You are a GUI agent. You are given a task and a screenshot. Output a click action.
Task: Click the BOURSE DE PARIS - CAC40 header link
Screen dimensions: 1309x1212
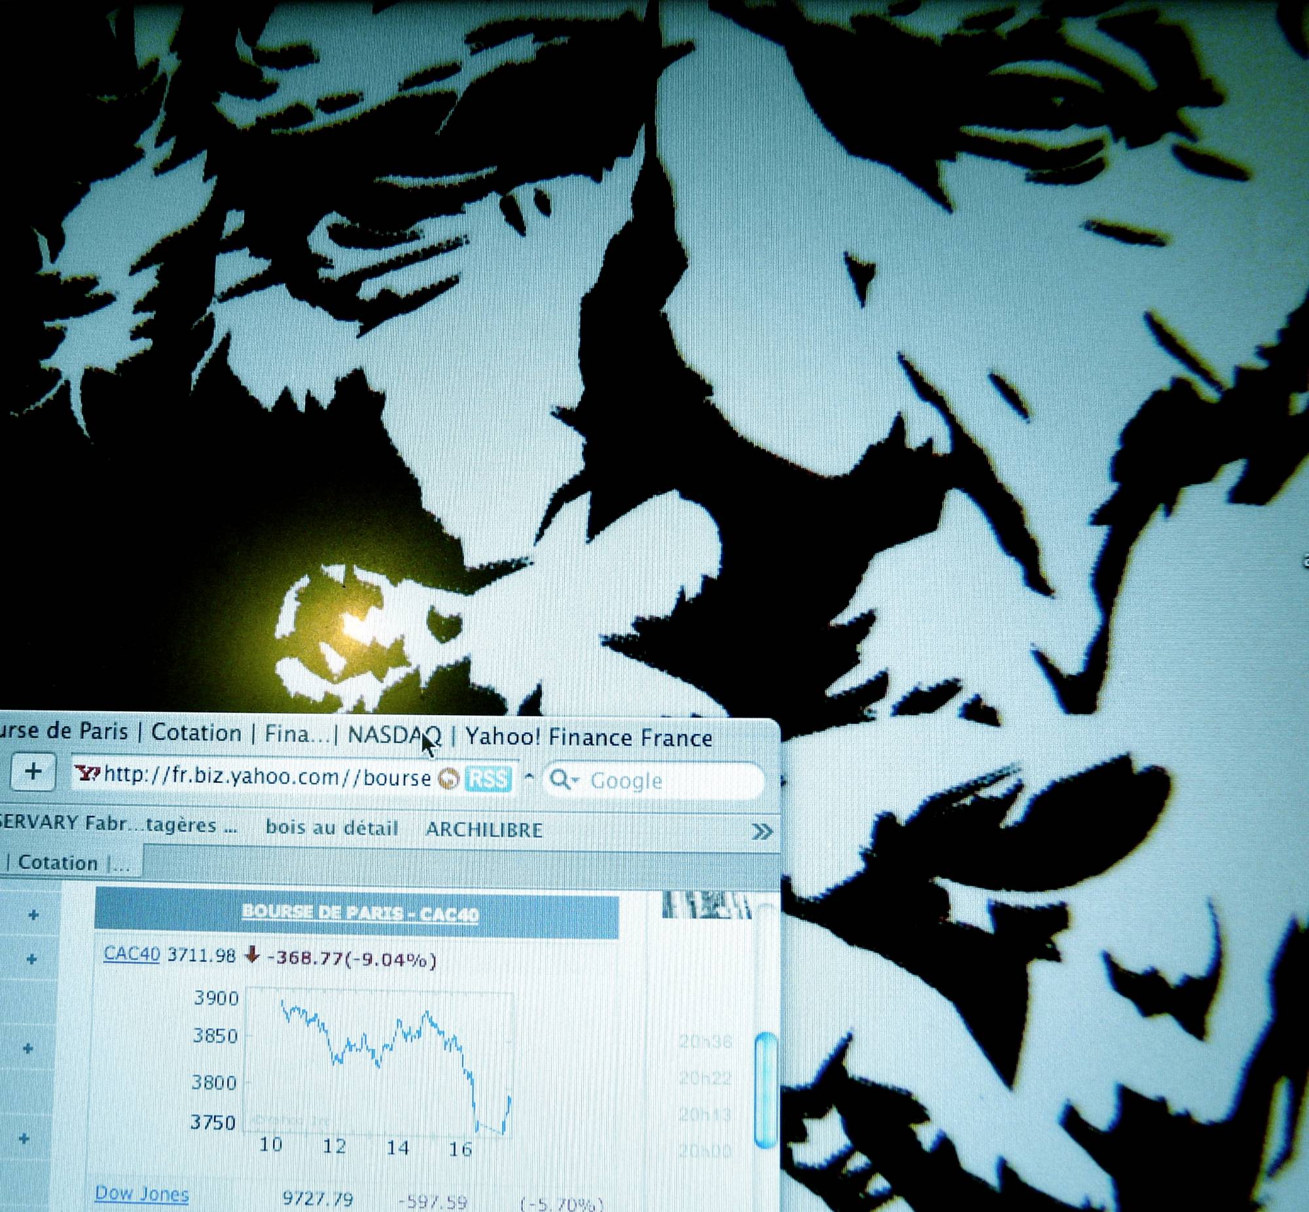[360, 912]
